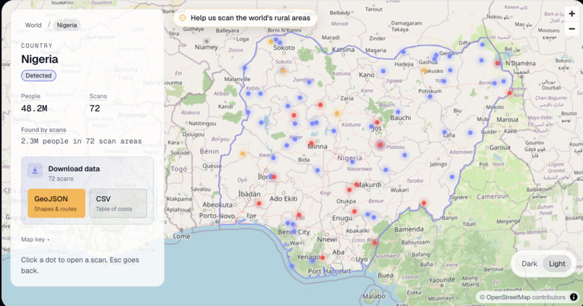Expand the Map key section
Viewport: 583px width, 306px height.
35,239
